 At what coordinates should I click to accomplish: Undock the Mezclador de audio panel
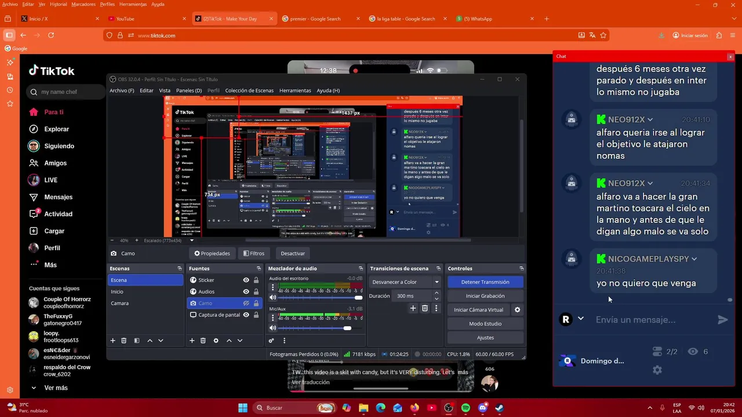361,268
